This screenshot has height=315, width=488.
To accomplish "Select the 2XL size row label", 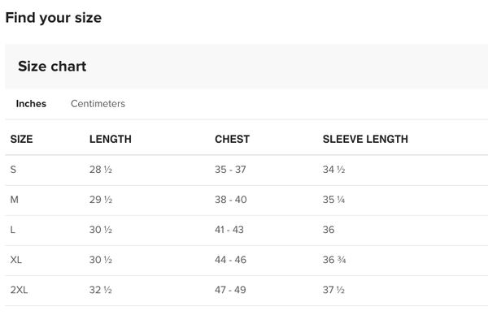I will tap(19, 290).
